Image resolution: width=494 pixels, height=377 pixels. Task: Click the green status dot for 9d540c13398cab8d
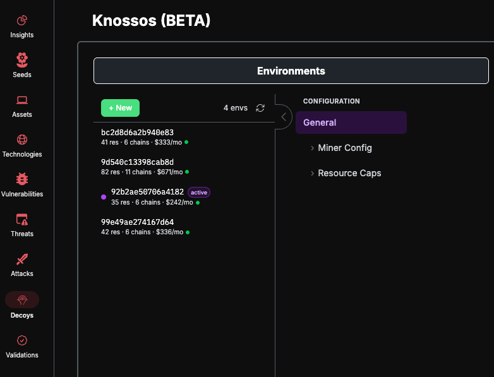coord(187,172)
